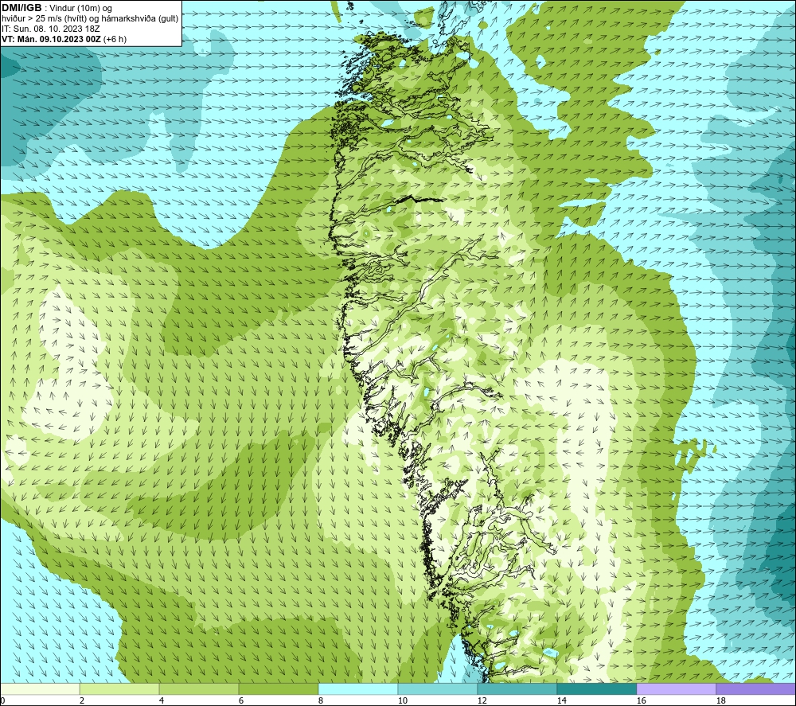Click the legend scale label "6"
Viewport: 796px width, 706px height.
241,701
